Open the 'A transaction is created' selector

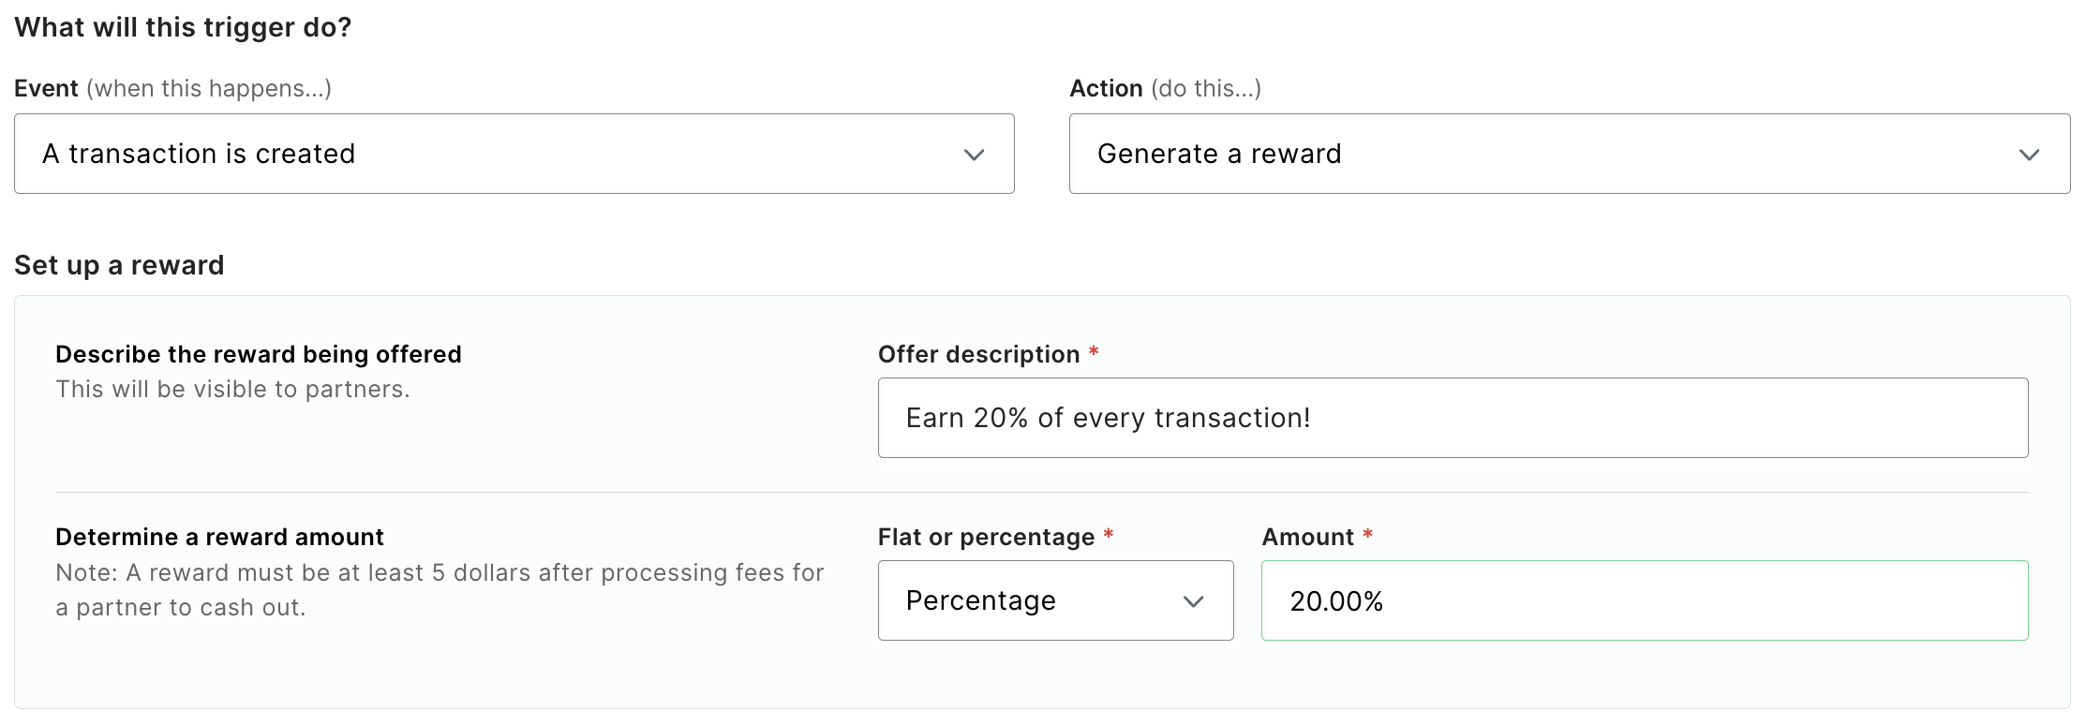coord(514,154)
